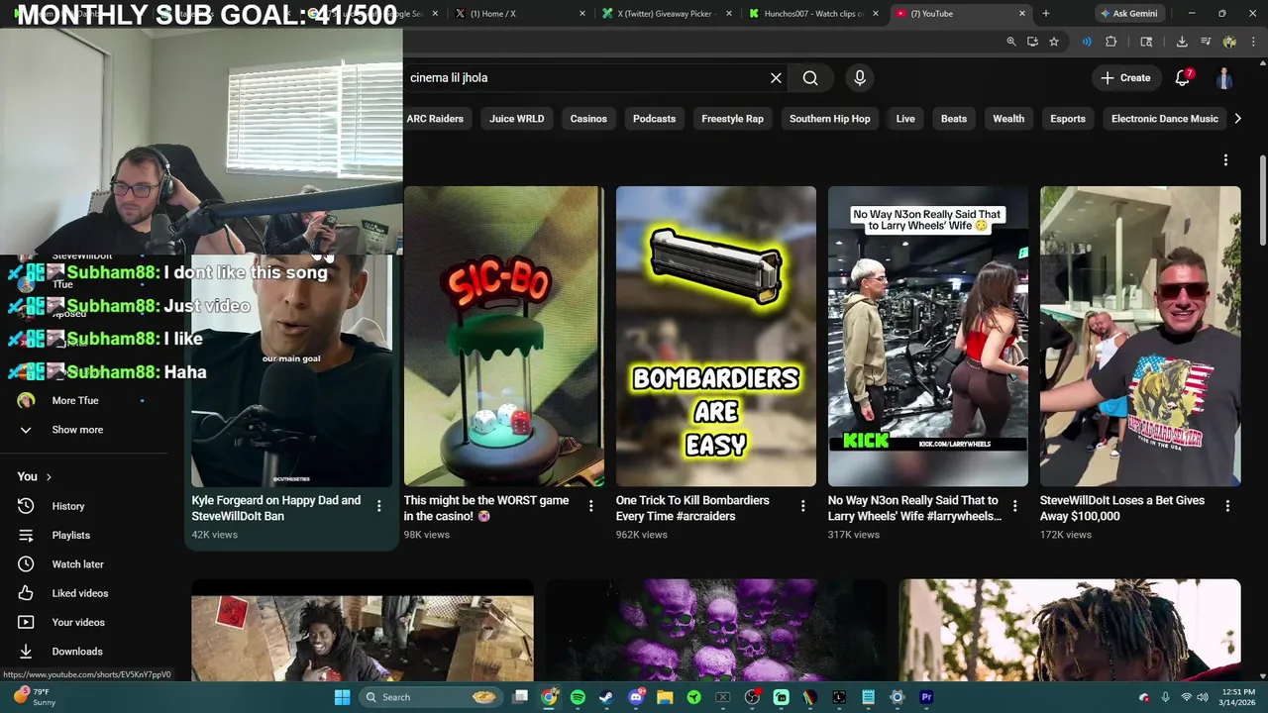The image size is (1268, 713).
Task: Open the options menu for the Bombardiers short
Action: coord(802,506)
